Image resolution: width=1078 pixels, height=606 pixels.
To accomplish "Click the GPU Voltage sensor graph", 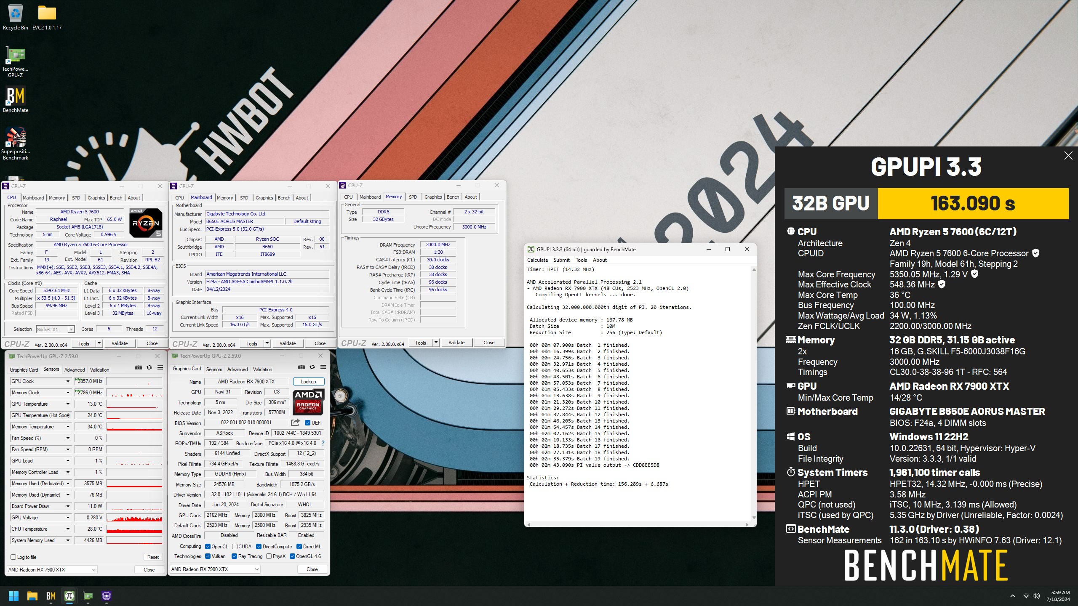I will (x=134, y=518).
